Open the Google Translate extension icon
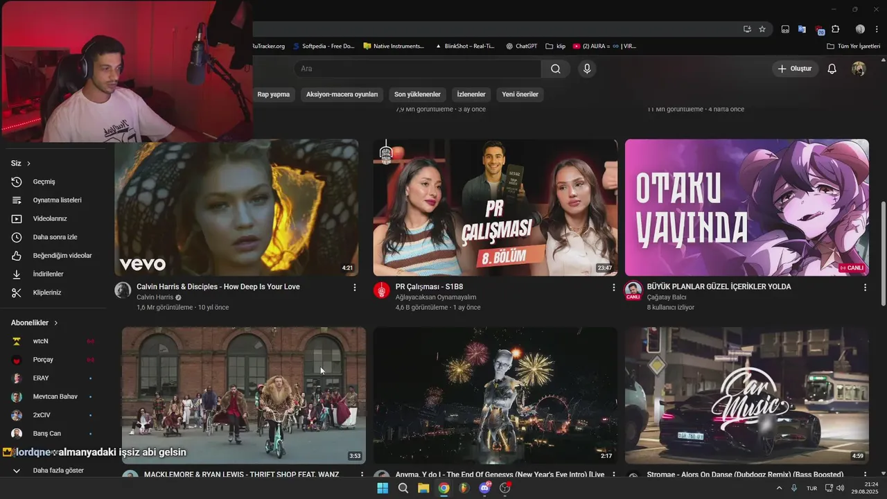The width and height of the screenshot is (887, 499). coord(802,29)
